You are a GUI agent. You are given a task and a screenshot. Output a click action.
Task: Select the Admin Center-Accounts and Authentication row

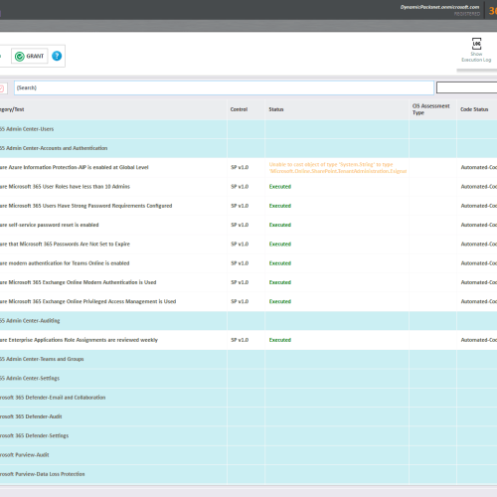coord(248,148)
